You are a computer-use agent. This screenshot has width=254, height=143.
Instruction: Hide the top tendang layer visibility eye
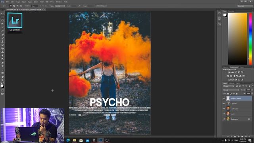click(224, 98)
